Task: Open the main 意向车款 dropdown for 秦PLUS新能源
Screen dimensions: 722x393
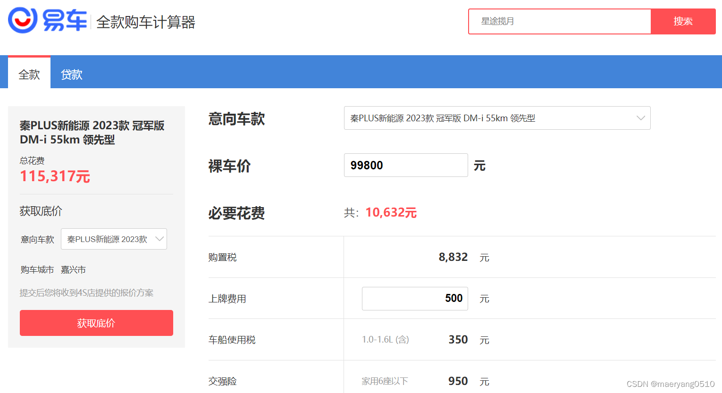Action: pos(497,118)
